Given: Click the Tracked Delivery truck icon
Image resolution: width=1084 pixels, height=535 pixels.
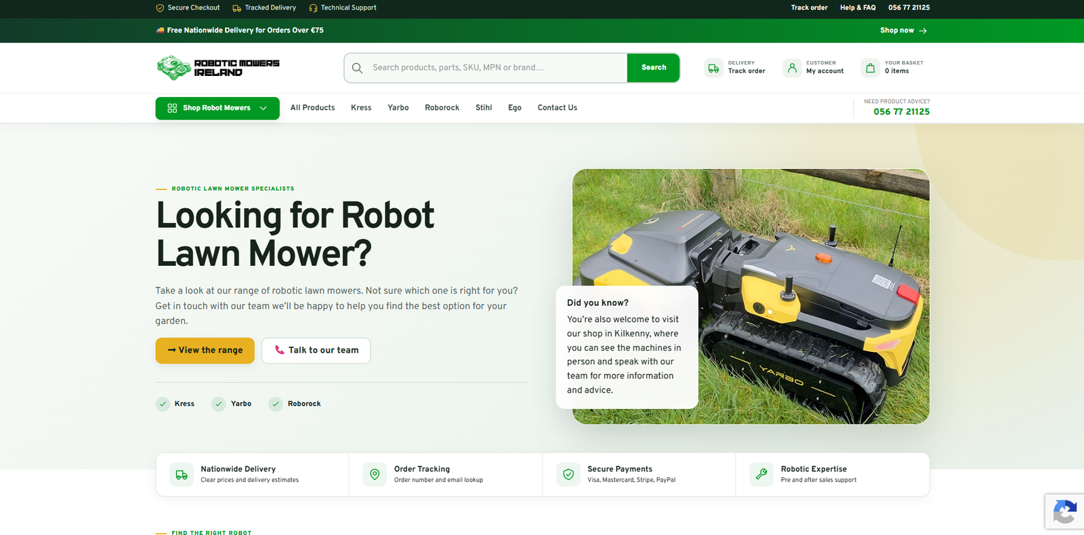Looking at the screenshot, I should (x=237, y=8).
